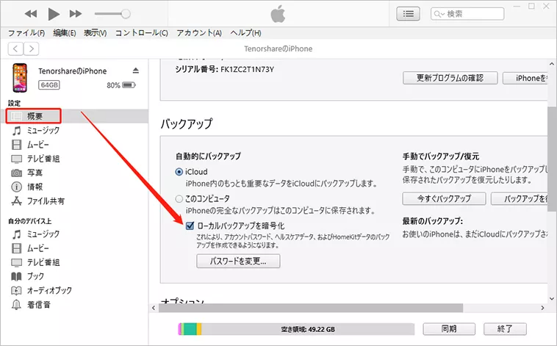Toggle ローカルバックアップを暗号化 checkbox
The image size is (557, 346).
click(x=190, y=226)
